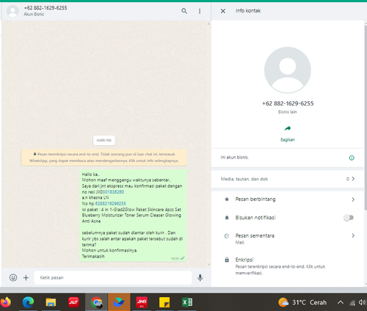Click the phone link 628821629625

(111, 203)
